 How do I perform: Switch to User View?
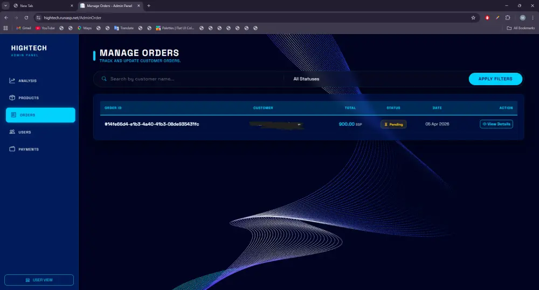tap(39, 280)
